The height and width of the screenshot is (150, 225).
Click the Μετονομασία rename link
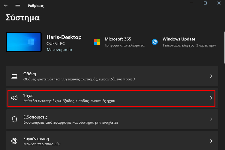click(60, 50)
